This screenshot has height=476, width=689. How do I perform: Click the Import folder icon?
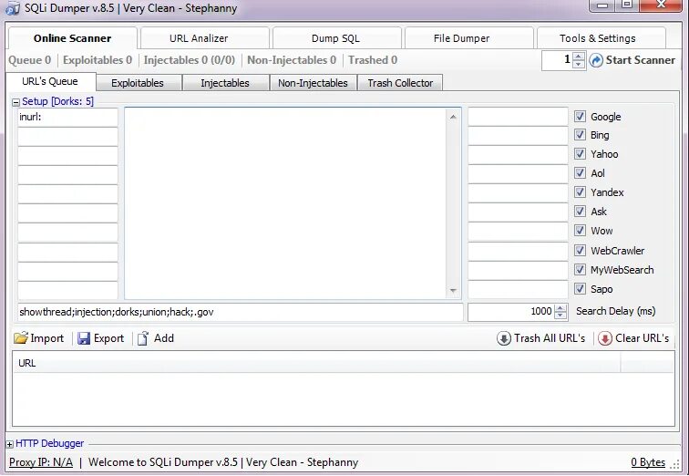[x=20, y=338]
